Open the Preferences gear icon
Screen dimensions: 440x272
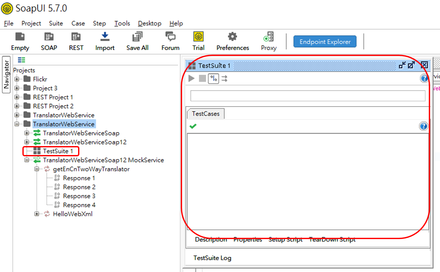232,37
